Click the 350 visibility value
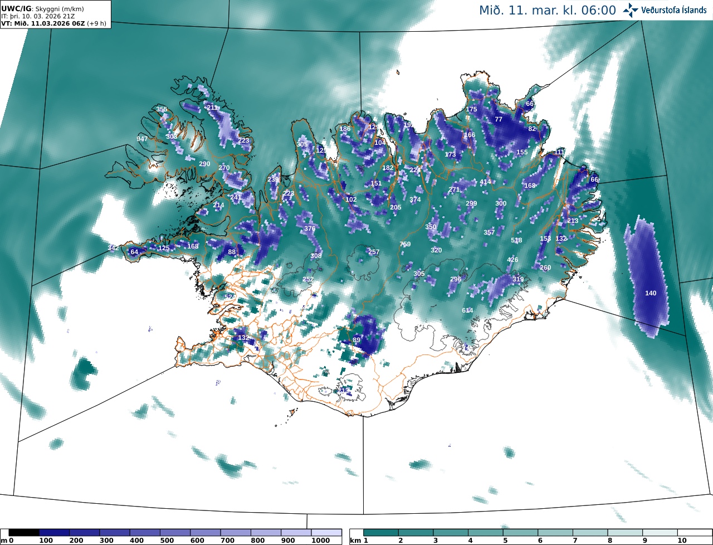This screenshot has height=545, width=713. [x=431, y=227]
